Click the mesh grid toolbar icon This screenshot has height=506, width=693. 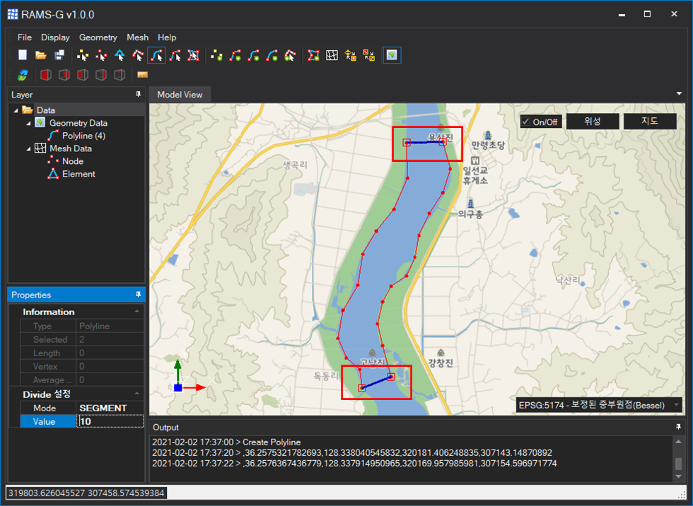pyautogui.click(x=332, y=55)
